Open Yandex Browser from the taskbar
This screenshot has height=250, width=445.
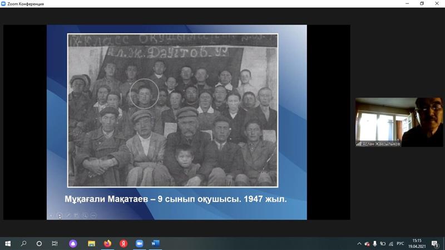click(123, 243)
